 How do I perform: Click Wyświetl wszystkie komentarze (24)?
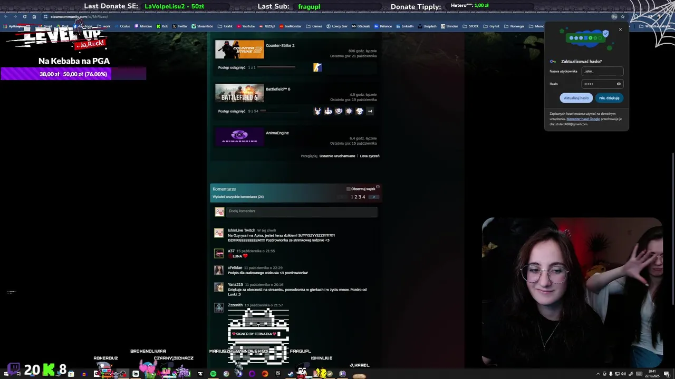click(238, 197)
